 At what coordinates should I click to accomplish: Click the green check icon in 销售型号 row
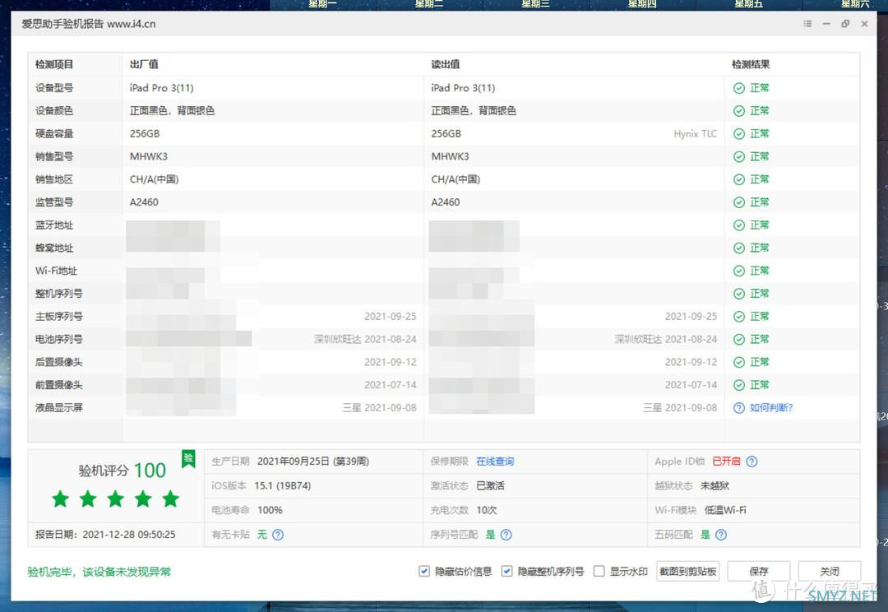tap(739, 156)
